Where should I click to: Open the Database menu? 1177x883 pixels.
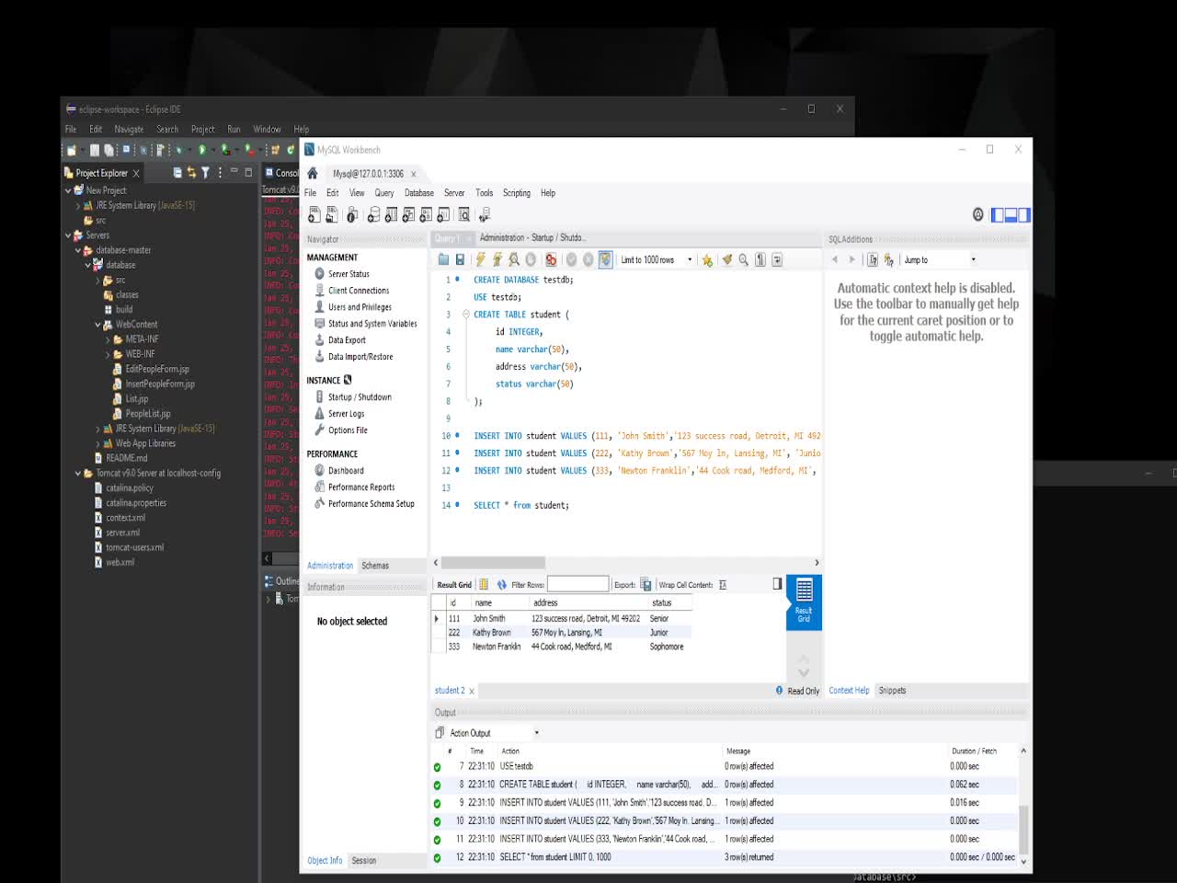click(x=419, y=193)
